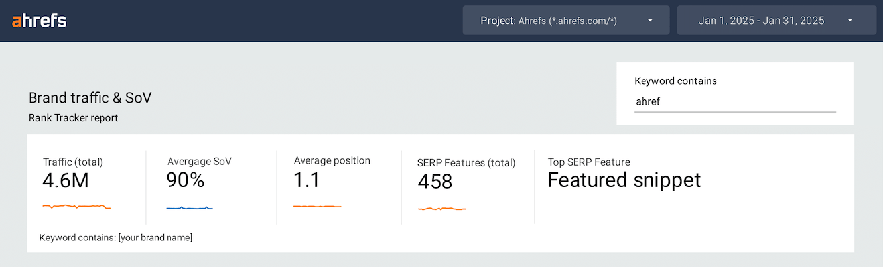The height and width of the screenshot is (267, 883).
Task: Click the Featured snippet value
Action: point(624,180)
